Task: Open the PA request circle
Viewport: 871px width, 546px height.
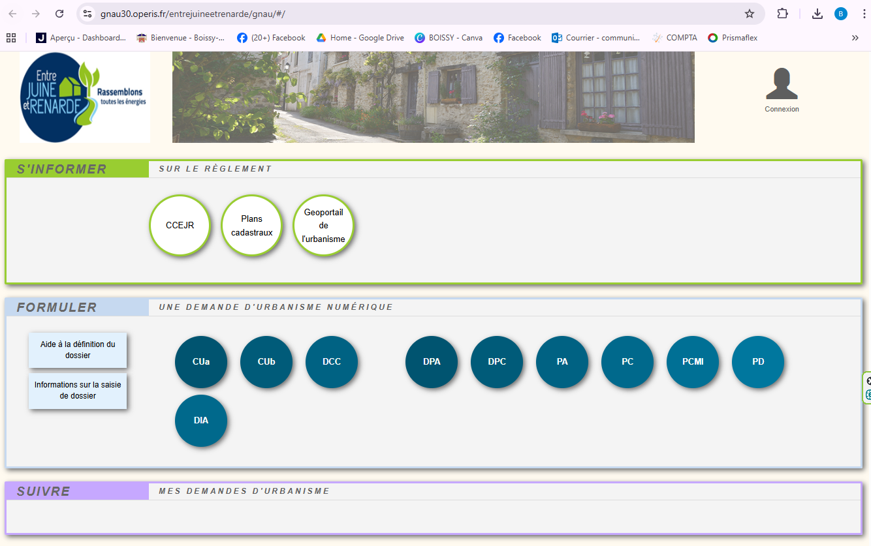Action: click(x=562, y=362)
